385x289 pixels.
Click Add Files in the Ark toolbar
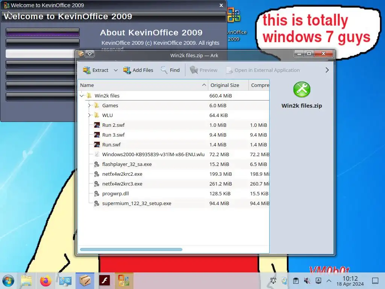[138, 70]
